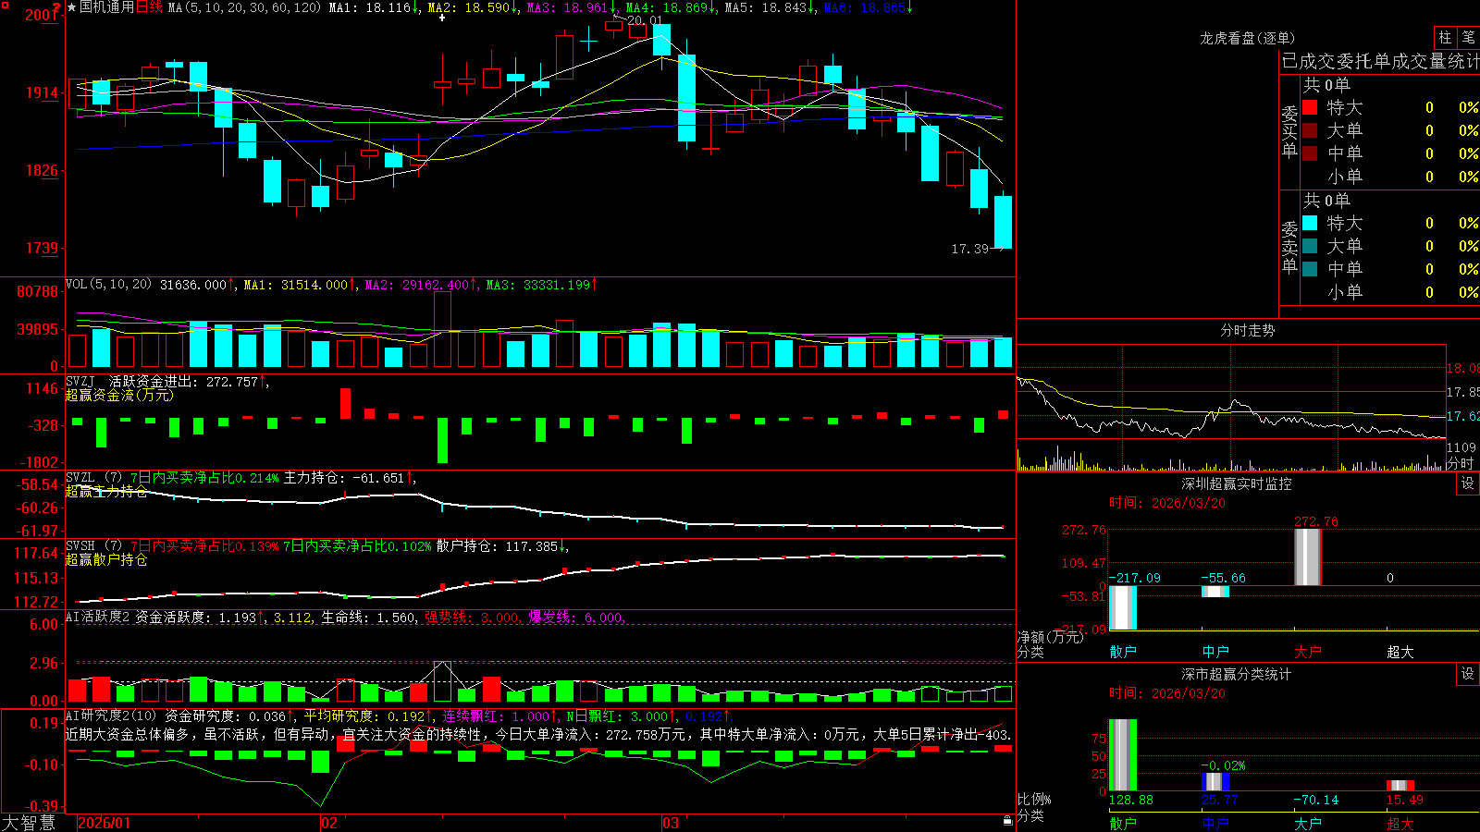
Task: Switch to 柱 bar display mode
Action: click(x=1445, y=37)
